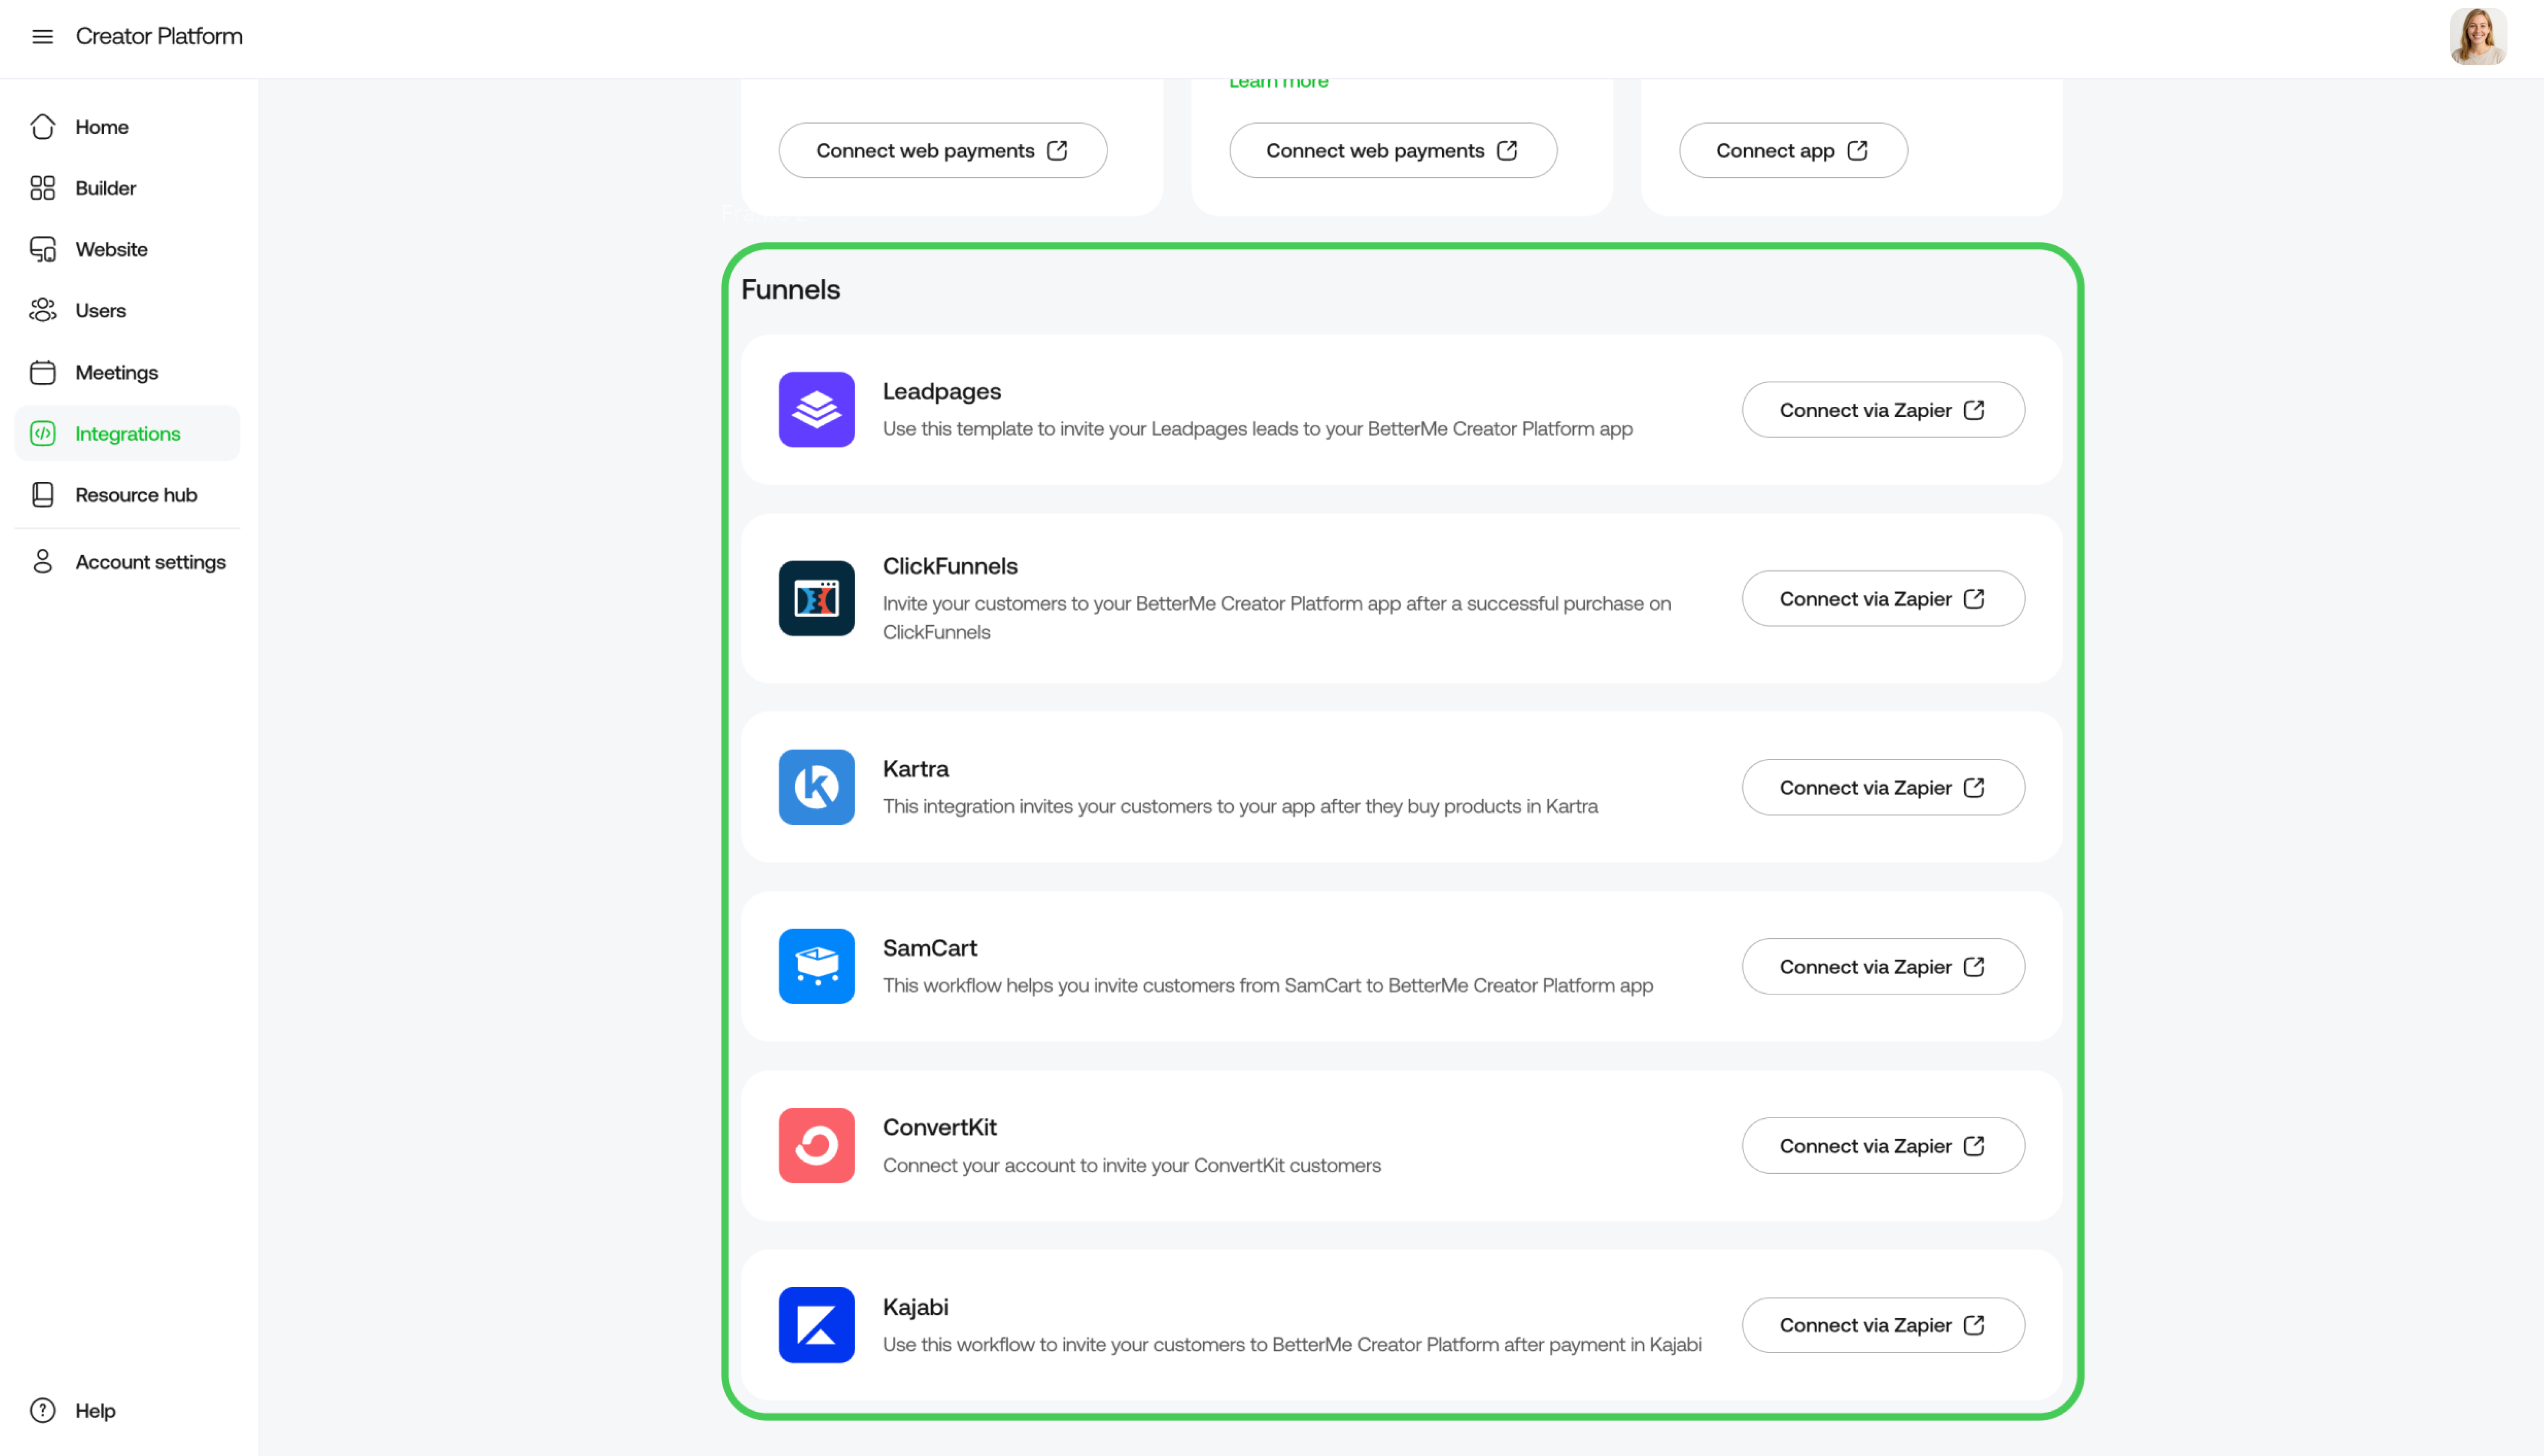Connect Kajabi via Zapier

coord(1883,1325)
